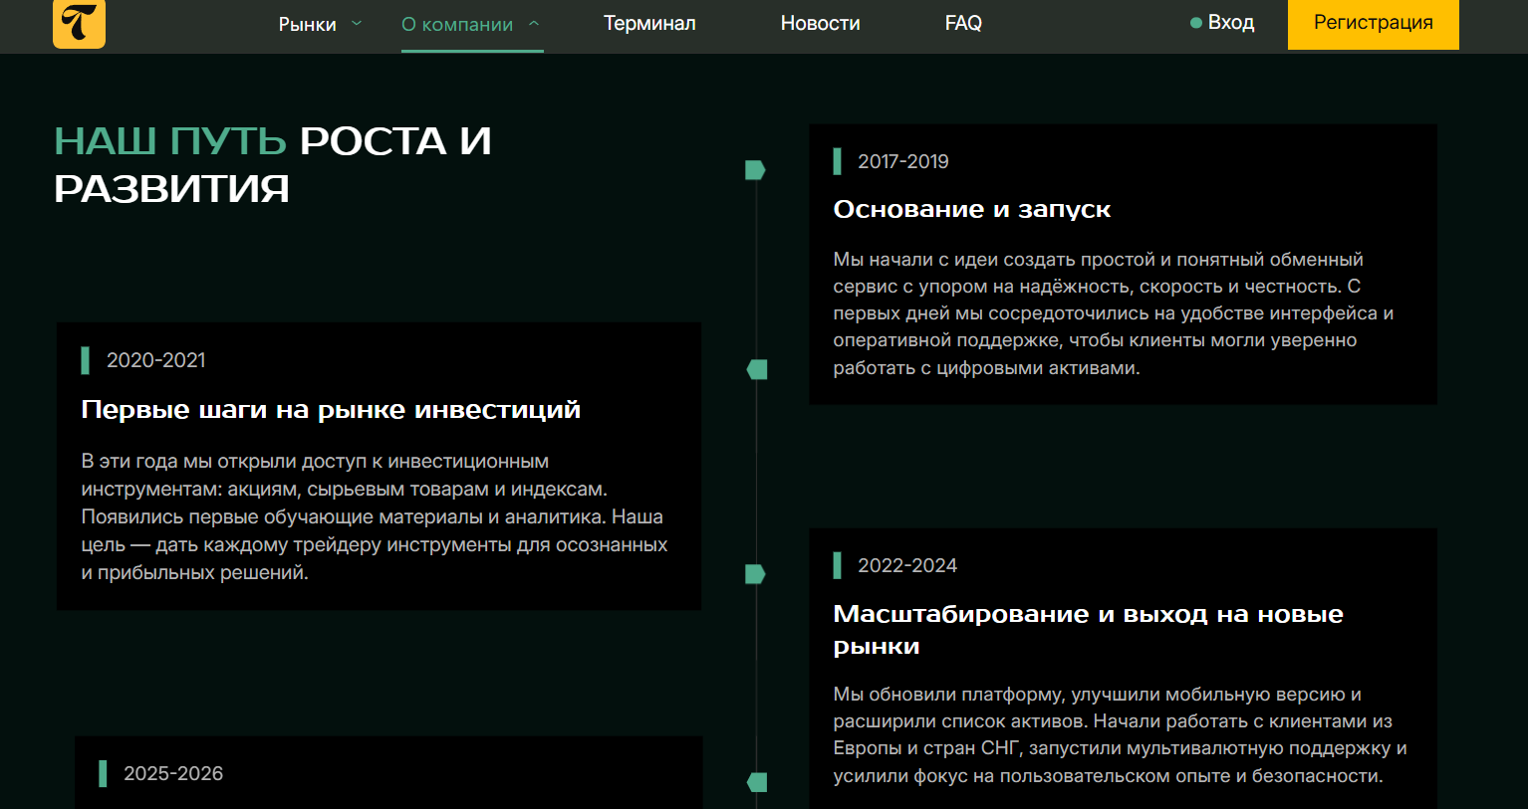Click the Основание и запуск card heading
This screenshot has width=1528, height=809.
coord(971,209)
